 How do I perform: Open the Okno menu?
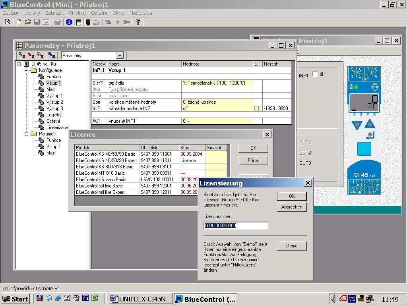tap(118, 13)
